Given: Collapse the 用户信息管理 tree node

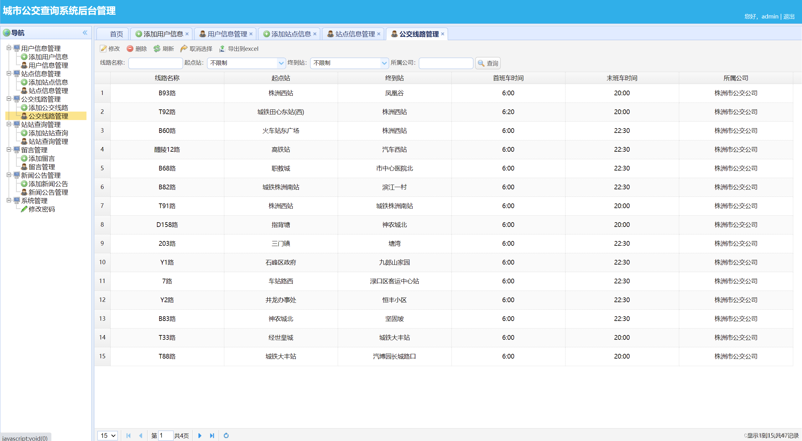Looking at the screenshot, I should (9, 48).
